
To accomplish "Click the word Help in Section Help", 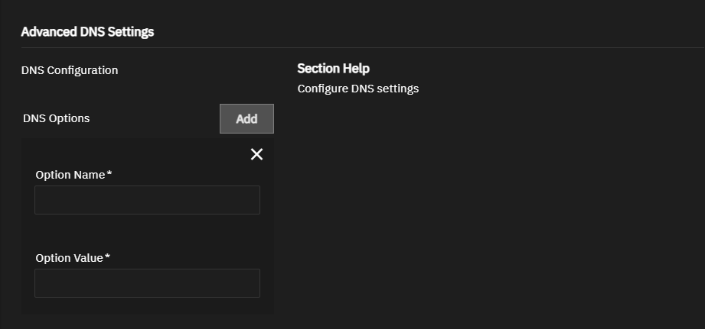I will click(356, 69).
